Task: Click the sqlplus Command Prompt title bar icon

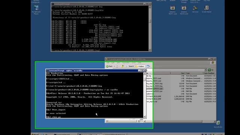Action: [x=47, y=71]
